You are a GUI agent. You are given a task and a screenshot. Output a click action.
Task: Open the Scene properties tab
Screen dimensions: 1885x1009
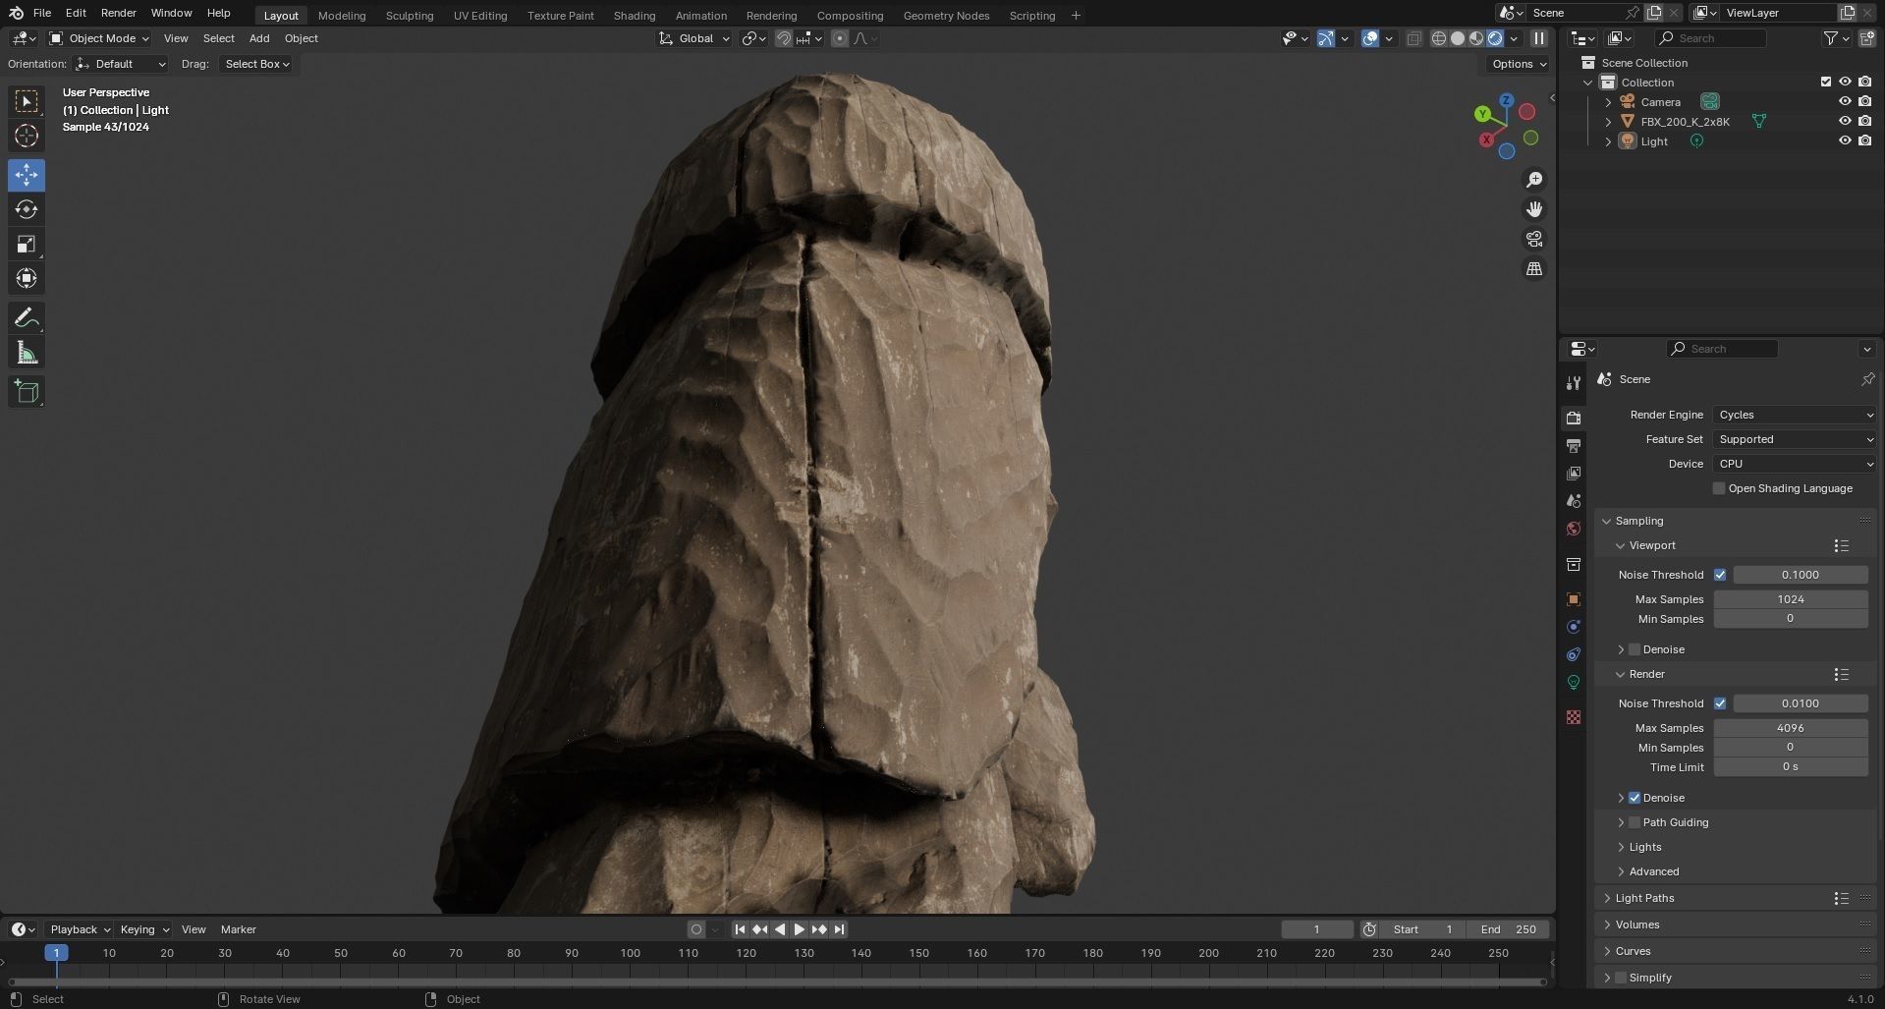coord(1574,501)
